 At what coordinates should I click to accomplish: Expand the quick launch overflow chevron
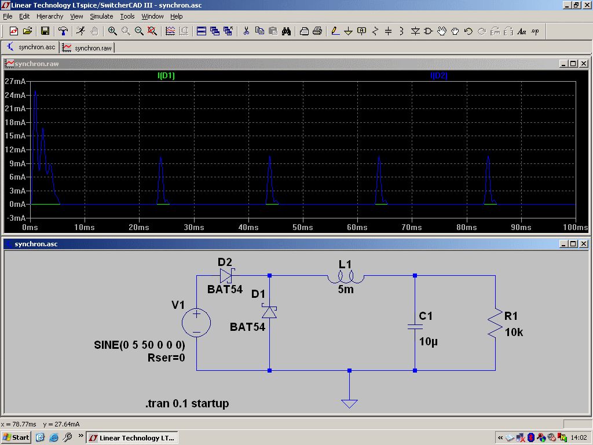(x=80, y=437)
